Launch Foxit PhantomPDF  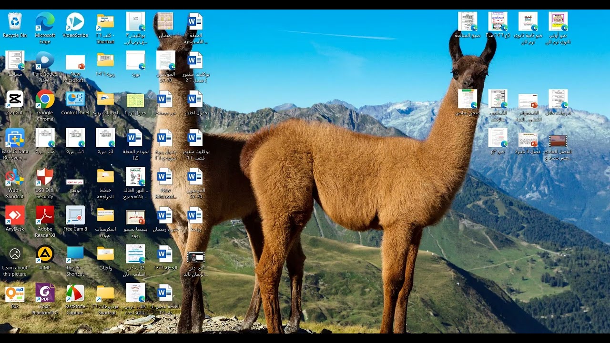coord(45,293)
